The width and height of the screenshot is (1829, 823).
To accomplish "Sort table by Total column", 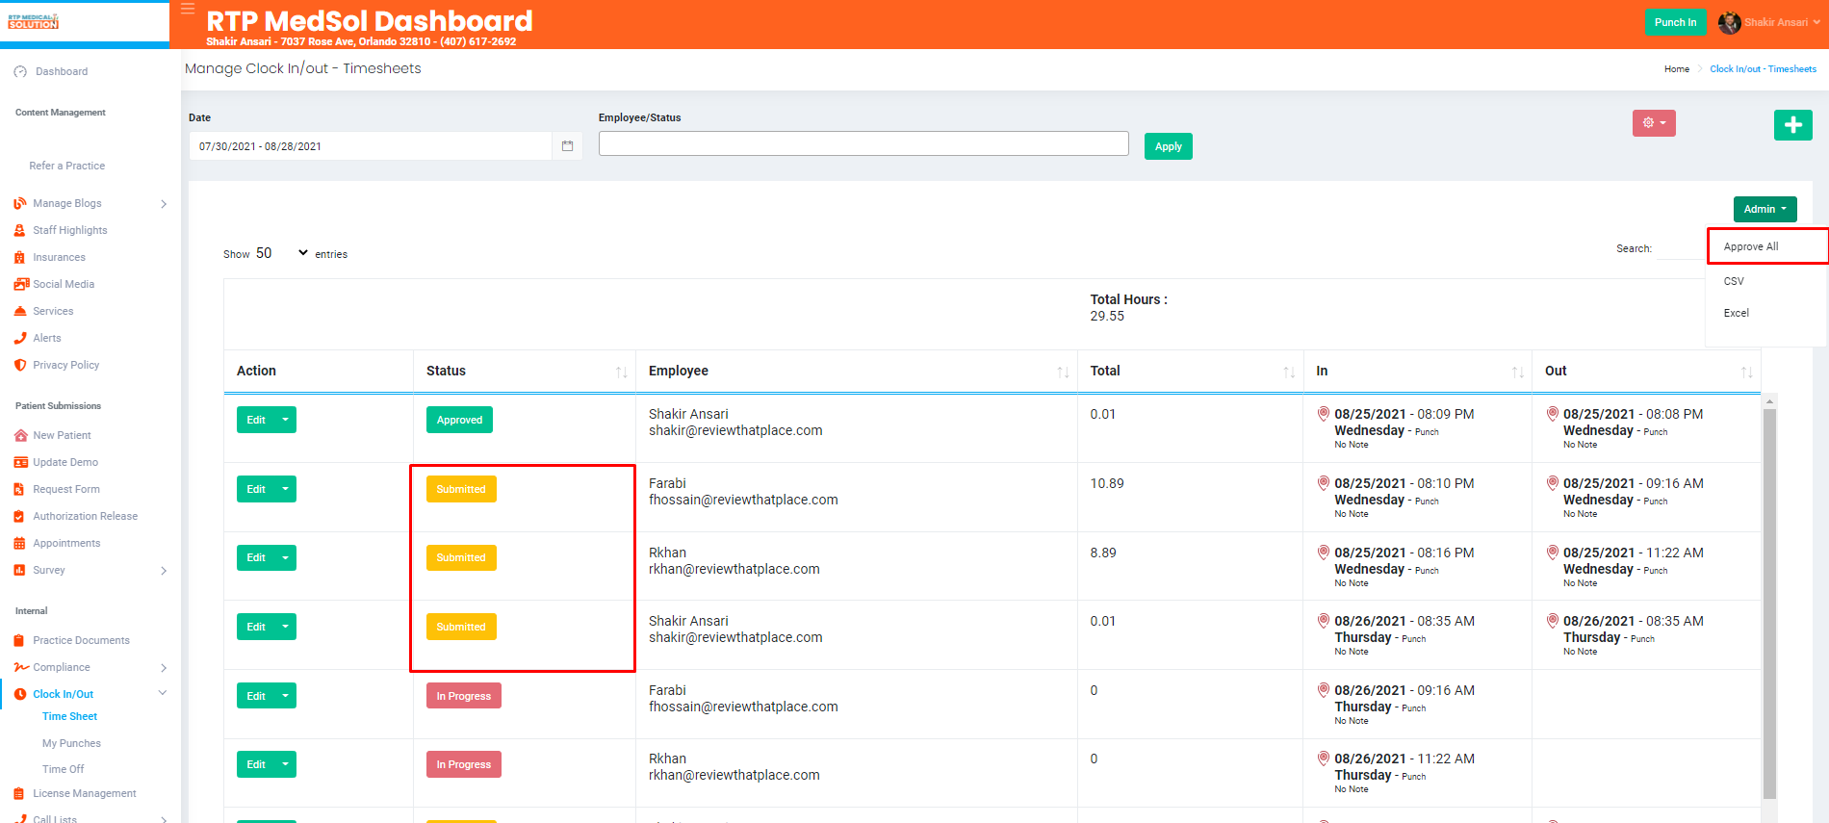I will pyautogui.click(x=1289, y=372).
